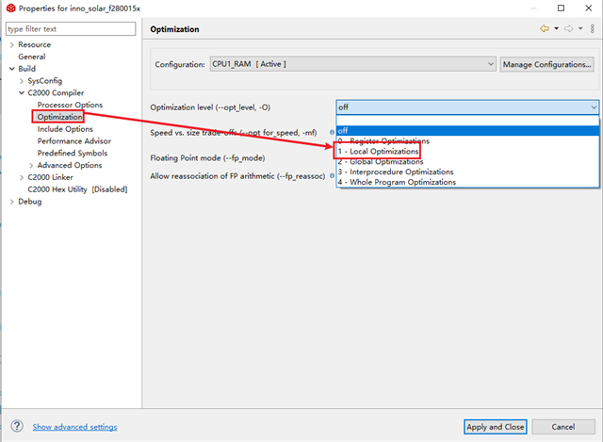
Task: Expand the Advanced Options node
Action: [30, 165]
